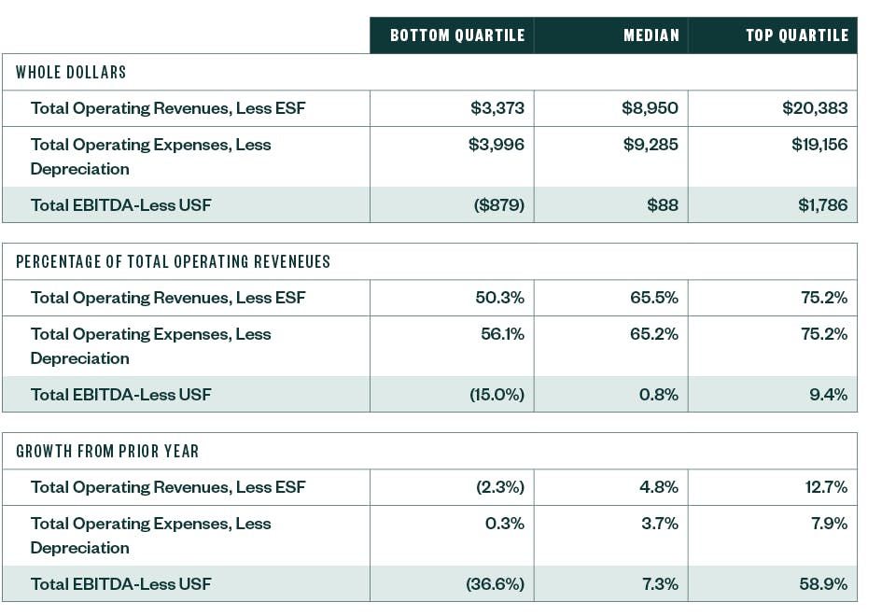Click the $8,950 median revenue cell
The image size is (882, 616).
pyautogui.click(x=650, y=108)
